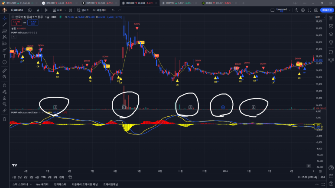Screen dimensions: 335x188
Task: Select the YTD time range
Action: [x=43, y=177]
